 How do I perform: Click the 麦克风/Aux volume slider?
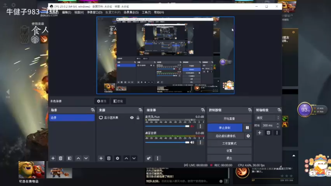point(167,126)
